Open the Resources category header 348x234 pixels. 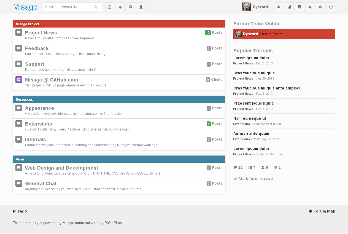click(x=24, y=99)
